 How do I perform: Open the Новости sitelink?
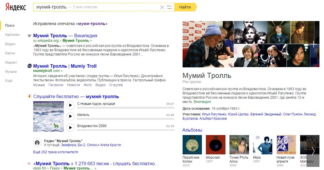tap(73, 85)
